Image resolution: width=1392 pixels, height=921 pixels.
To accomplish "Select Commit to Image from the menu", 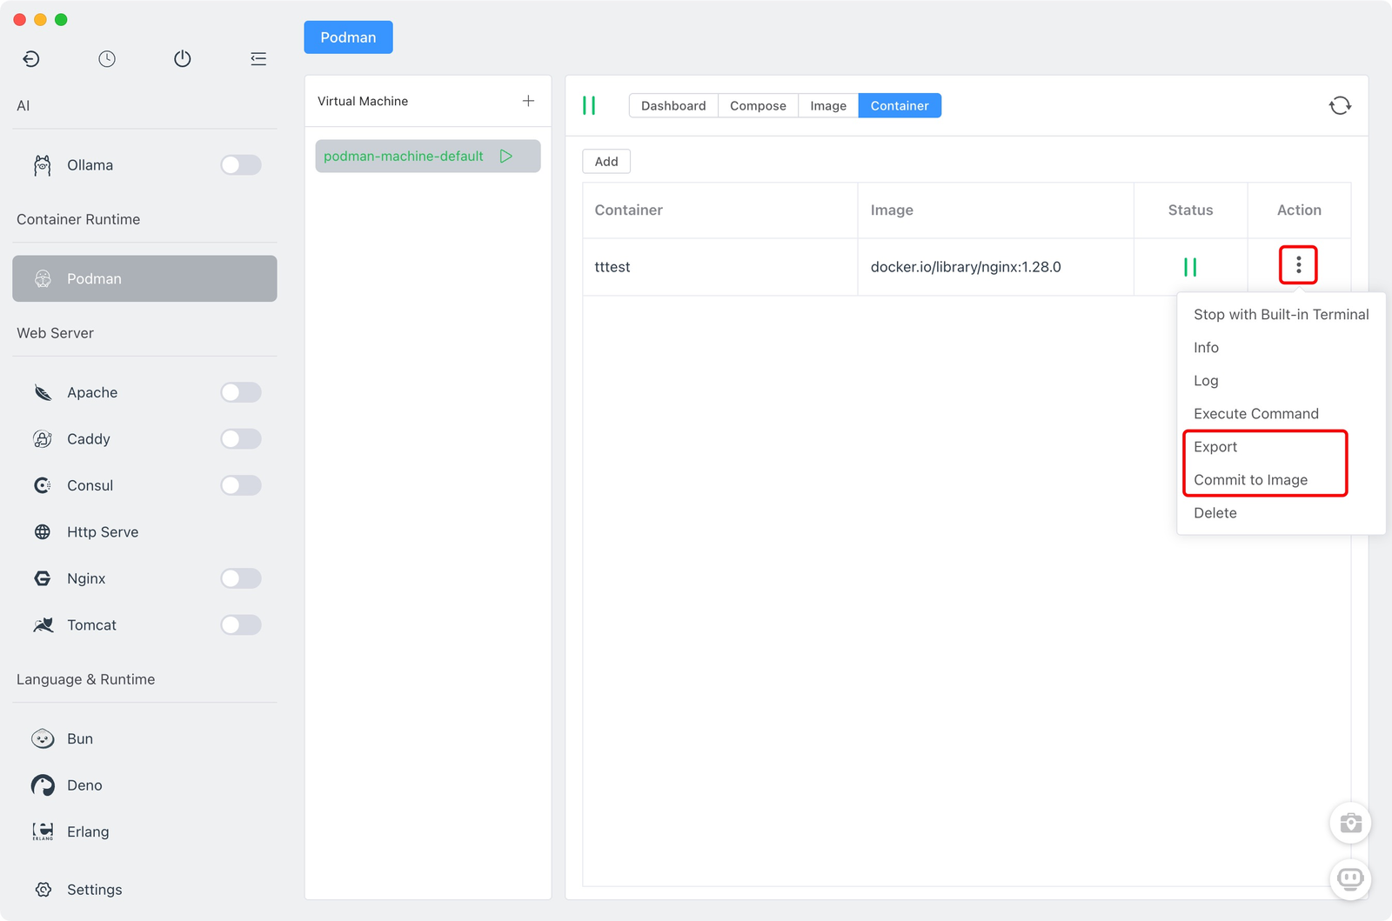I will tap(1250, 480).
